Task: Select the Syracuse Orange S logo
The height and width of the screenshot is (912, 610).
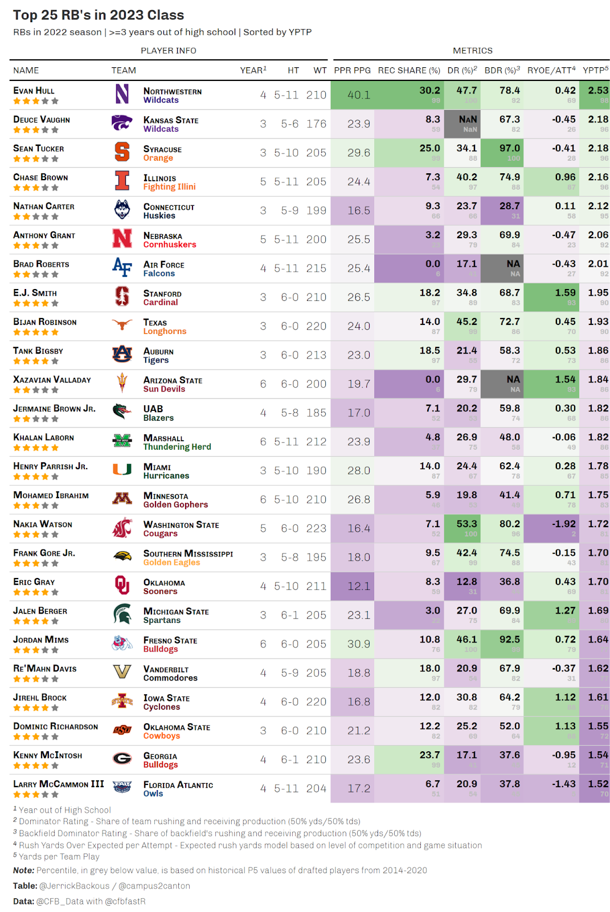Action: [122, 152]
